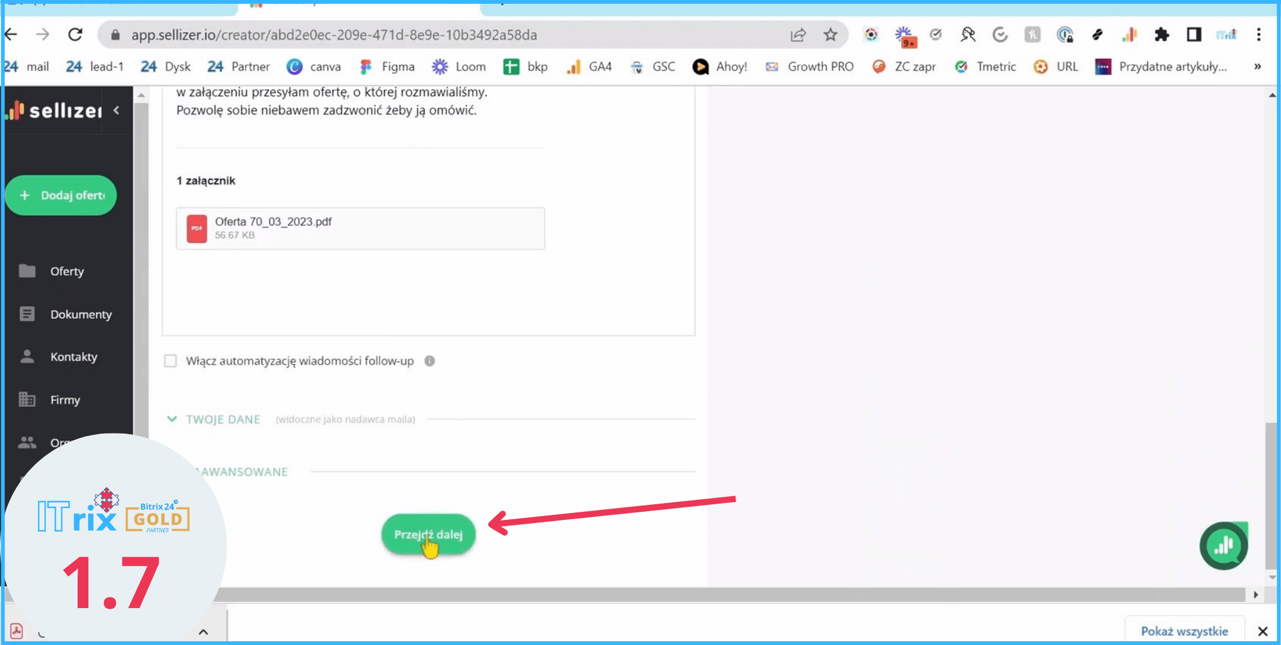Click the share page icon in address bar
The width and height of the screenshot is (1281, 645).
[798, 35]
